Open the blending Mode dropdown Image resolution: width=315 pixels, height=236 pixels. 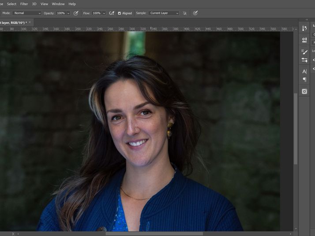(26, 13)
